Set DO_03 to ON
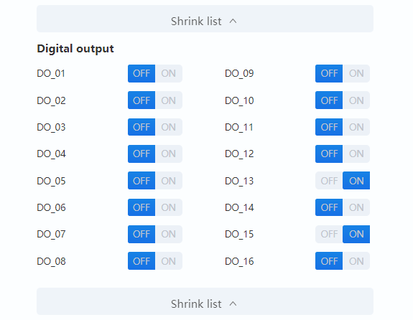The width and height of the screenshot is (413, 320). [169, 127]
